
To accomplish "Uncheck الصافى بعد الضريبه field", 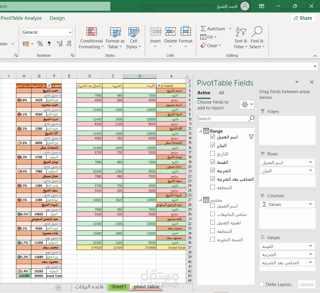I will (x=213, y=179).
